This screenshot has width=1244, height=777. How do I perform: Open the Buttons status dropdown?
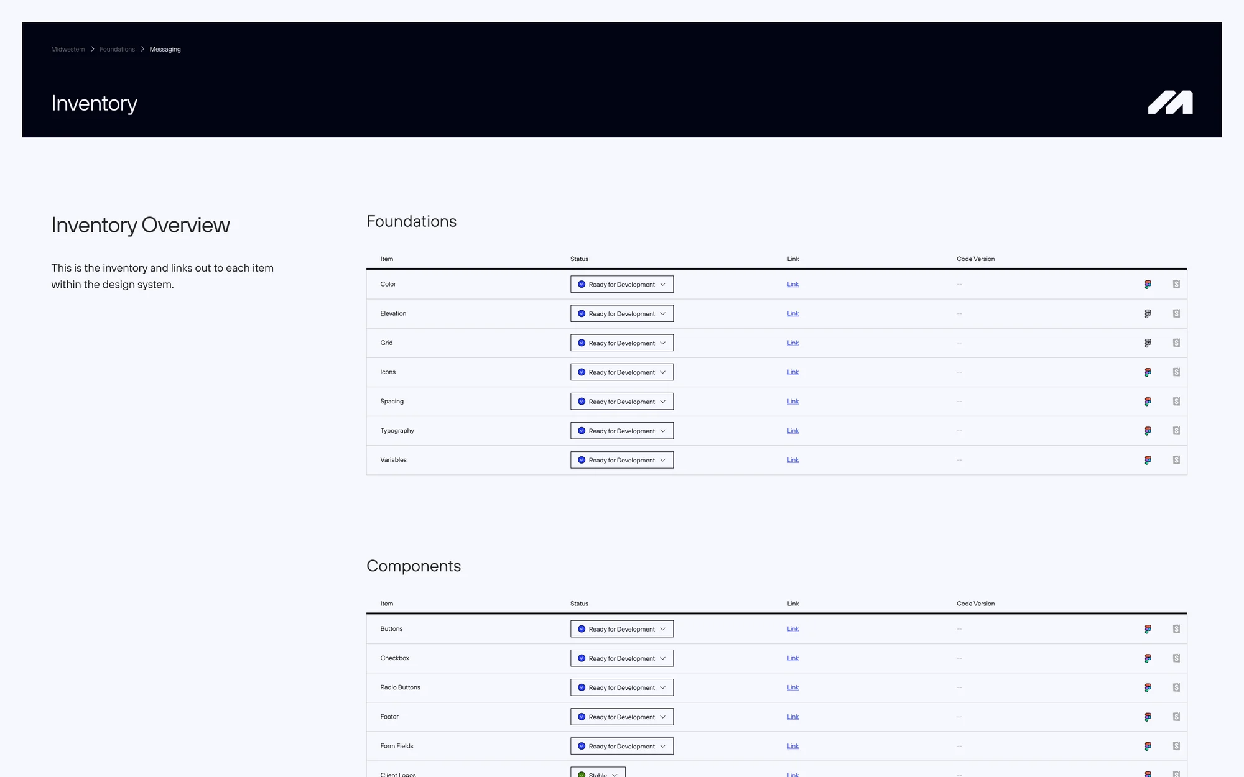point(621,628)
